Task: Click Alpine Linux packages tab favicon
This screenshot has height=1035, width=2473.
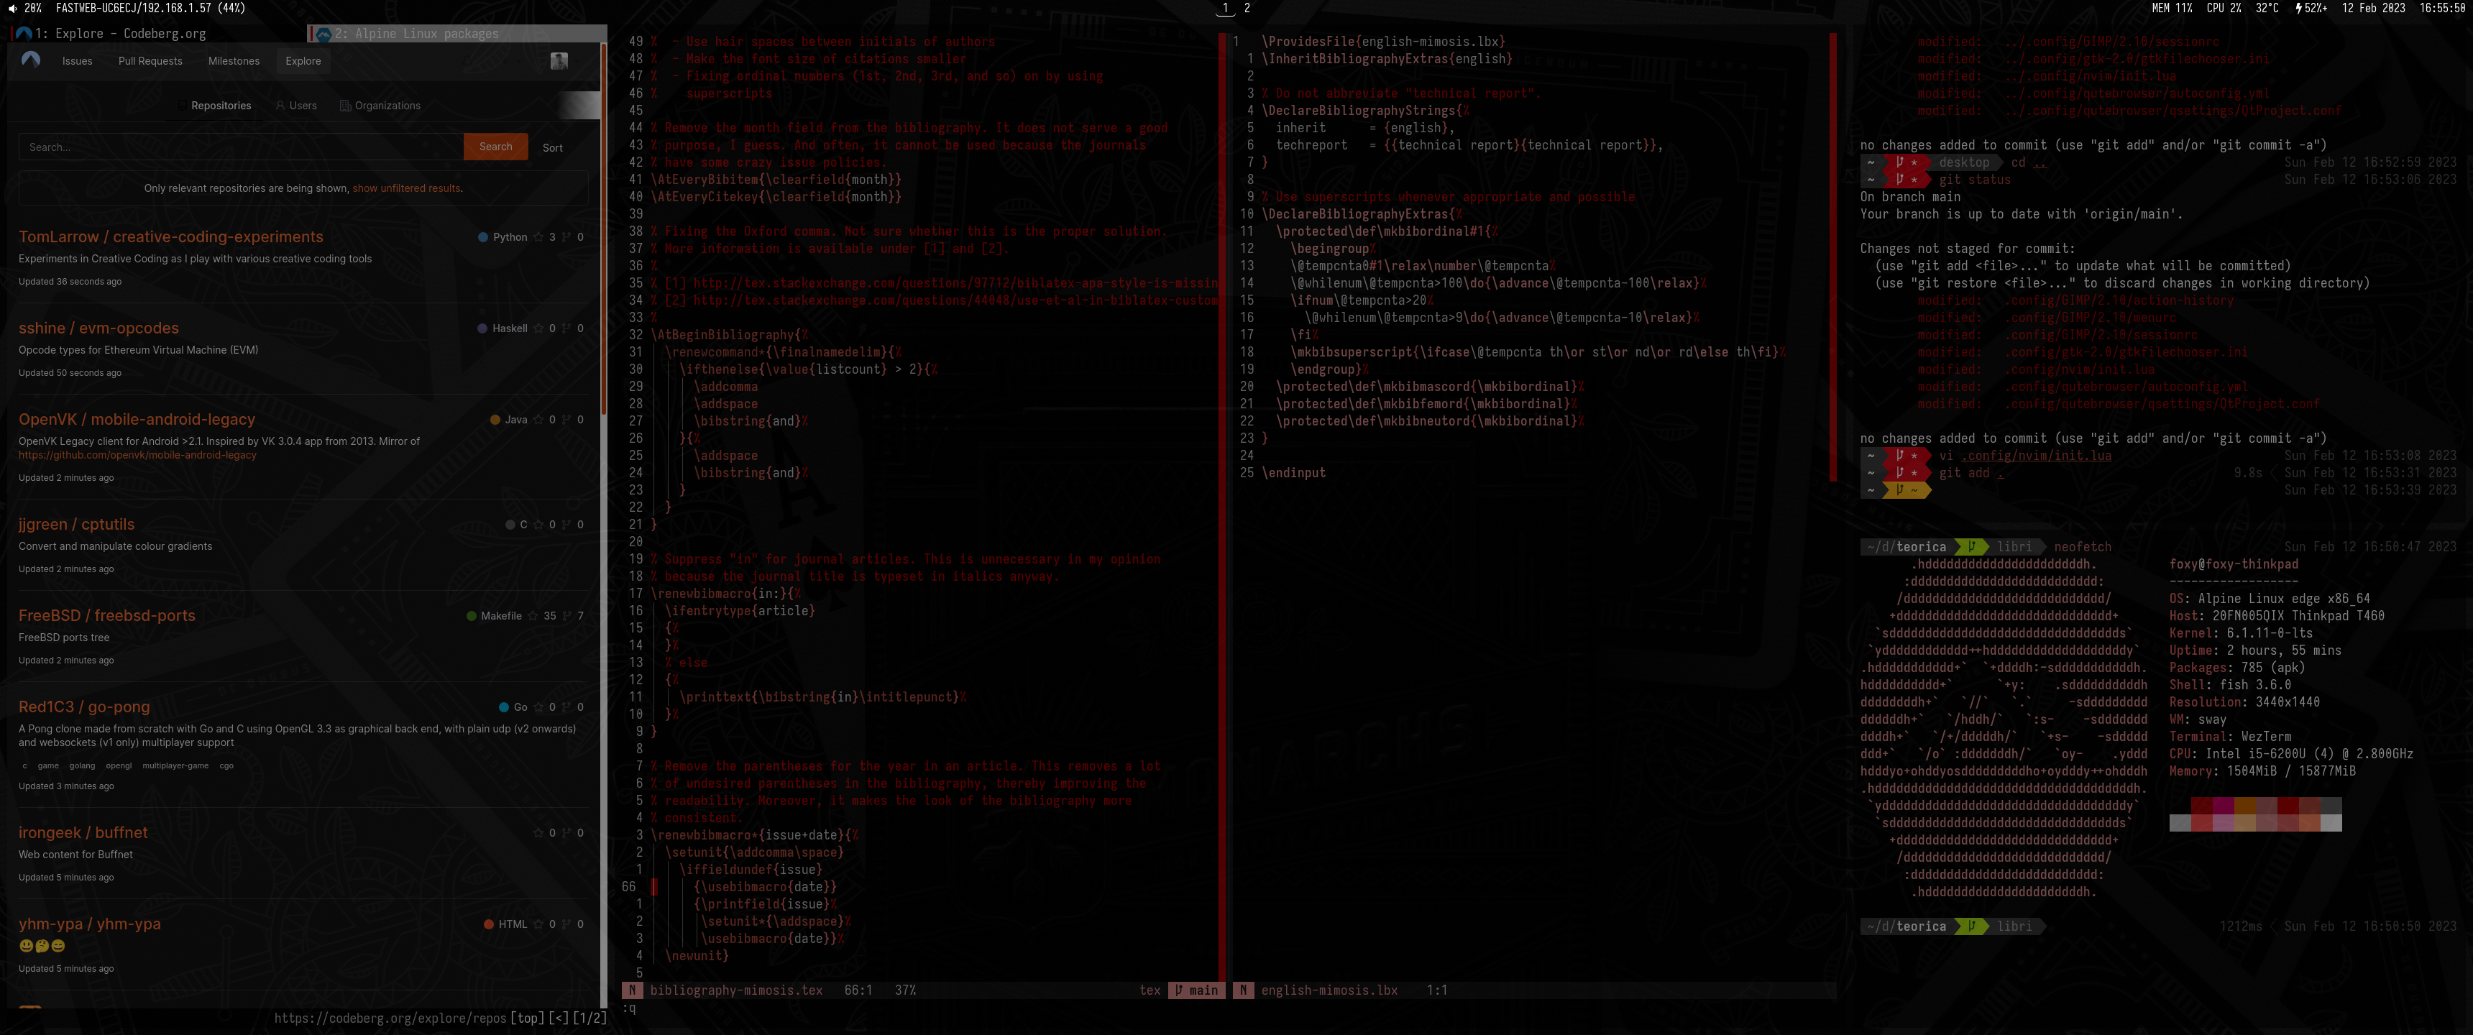Action: (324, 34)
